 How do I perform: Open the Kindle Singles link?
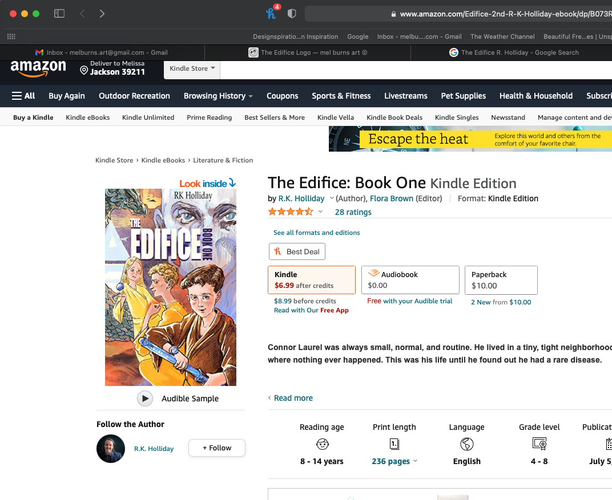[457, 117]
